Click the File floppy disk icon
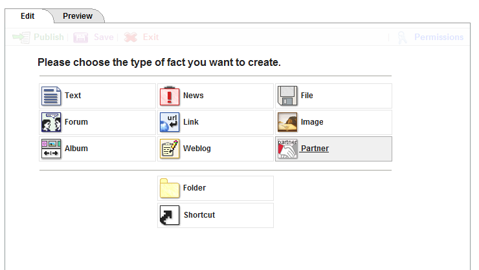 [x=287, y=96]
